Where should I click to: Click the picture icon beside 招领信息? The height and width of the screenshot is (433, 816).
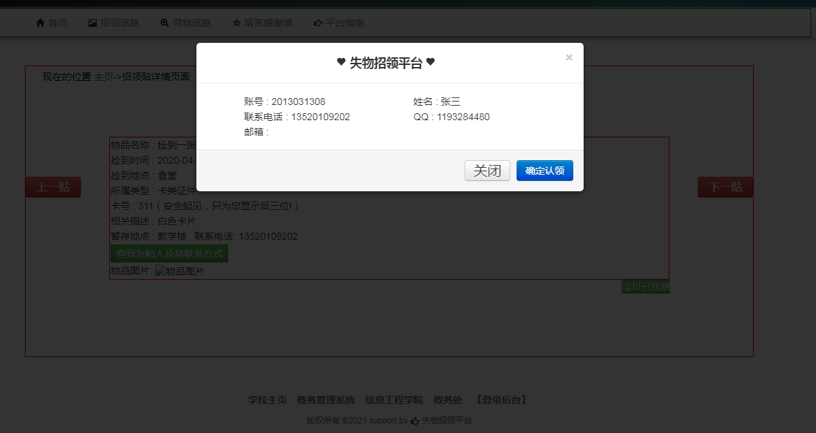[x=93, y=23]
